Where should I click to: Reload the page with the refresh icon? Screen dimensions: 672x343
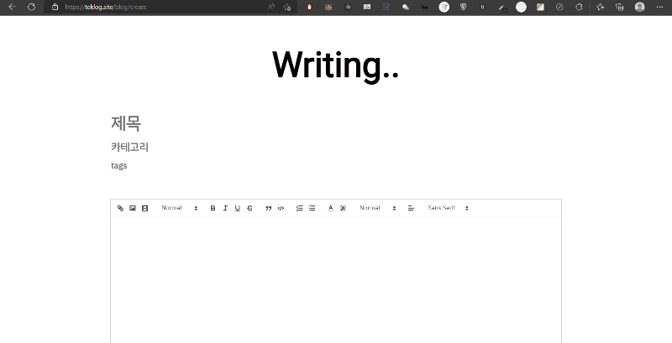31,7
